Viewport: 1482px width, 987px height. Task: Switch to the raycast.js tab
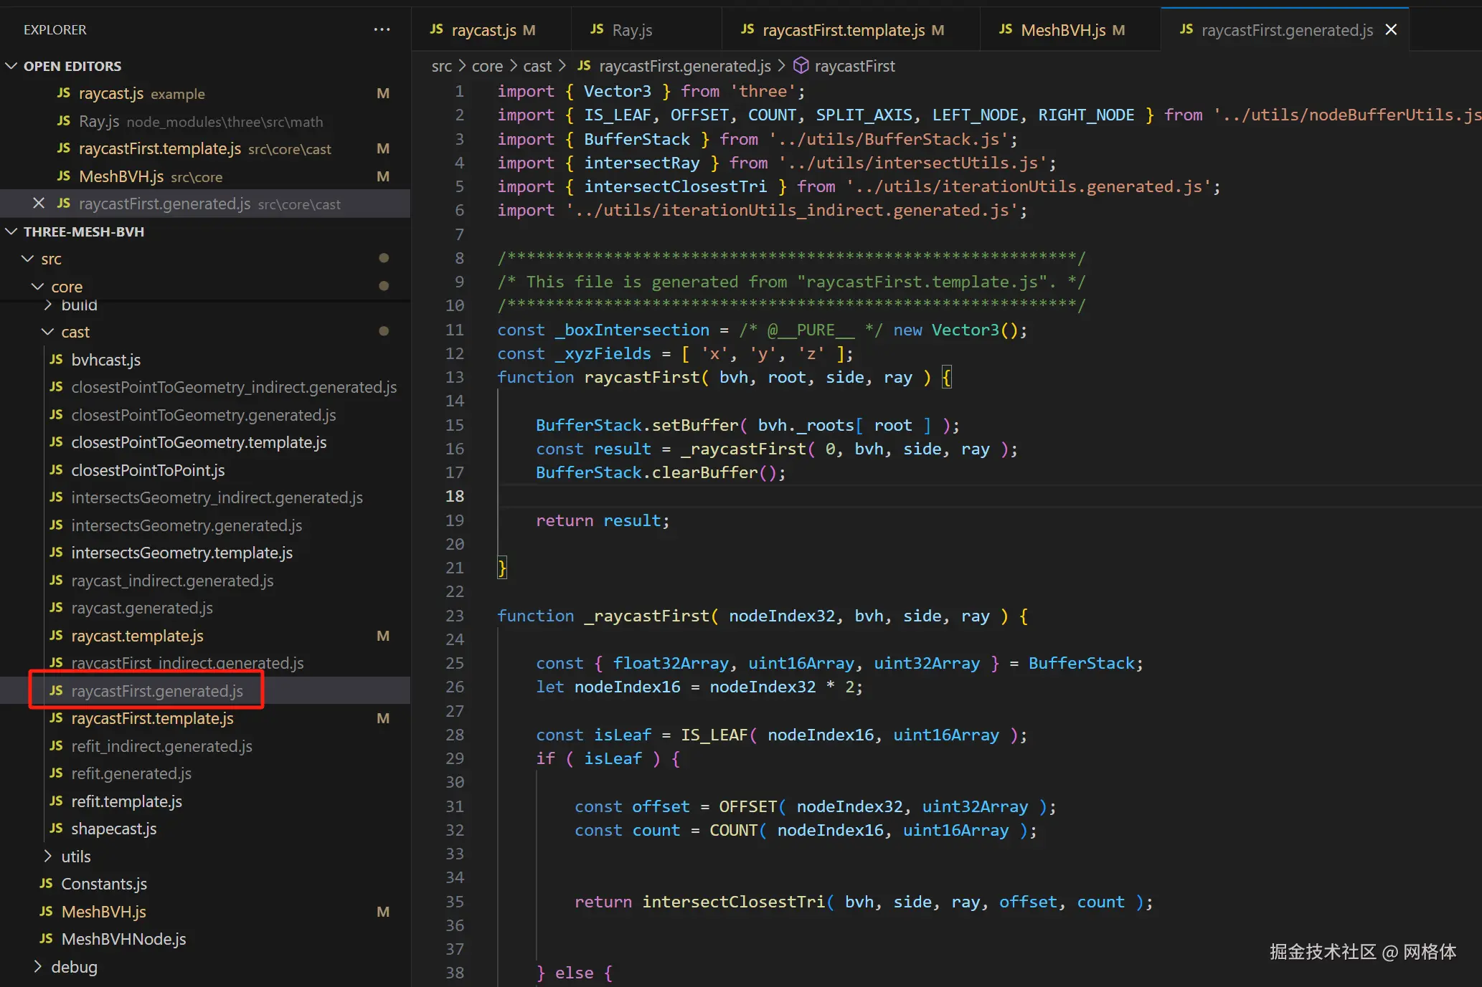pos(483,29)
